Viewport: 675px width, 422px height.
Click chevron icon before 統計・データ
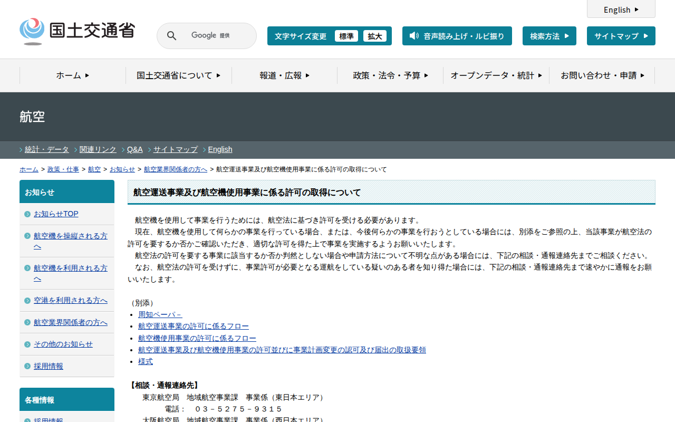[21, 150]
